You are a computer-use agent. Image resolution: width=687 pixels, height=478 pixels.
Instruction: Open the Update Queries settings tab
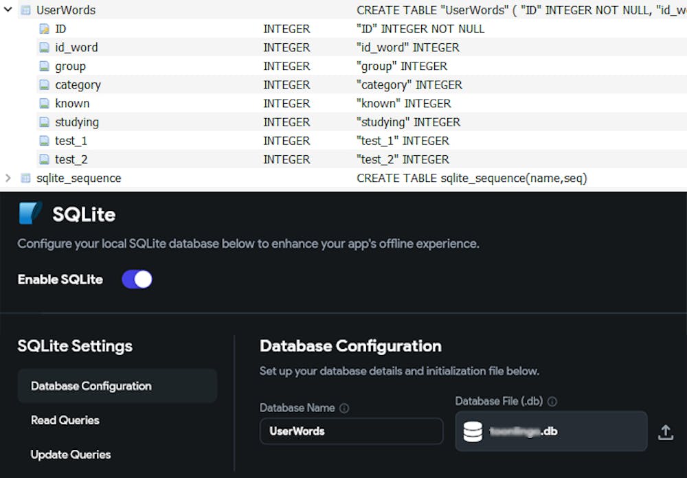[x=71, y=455]
